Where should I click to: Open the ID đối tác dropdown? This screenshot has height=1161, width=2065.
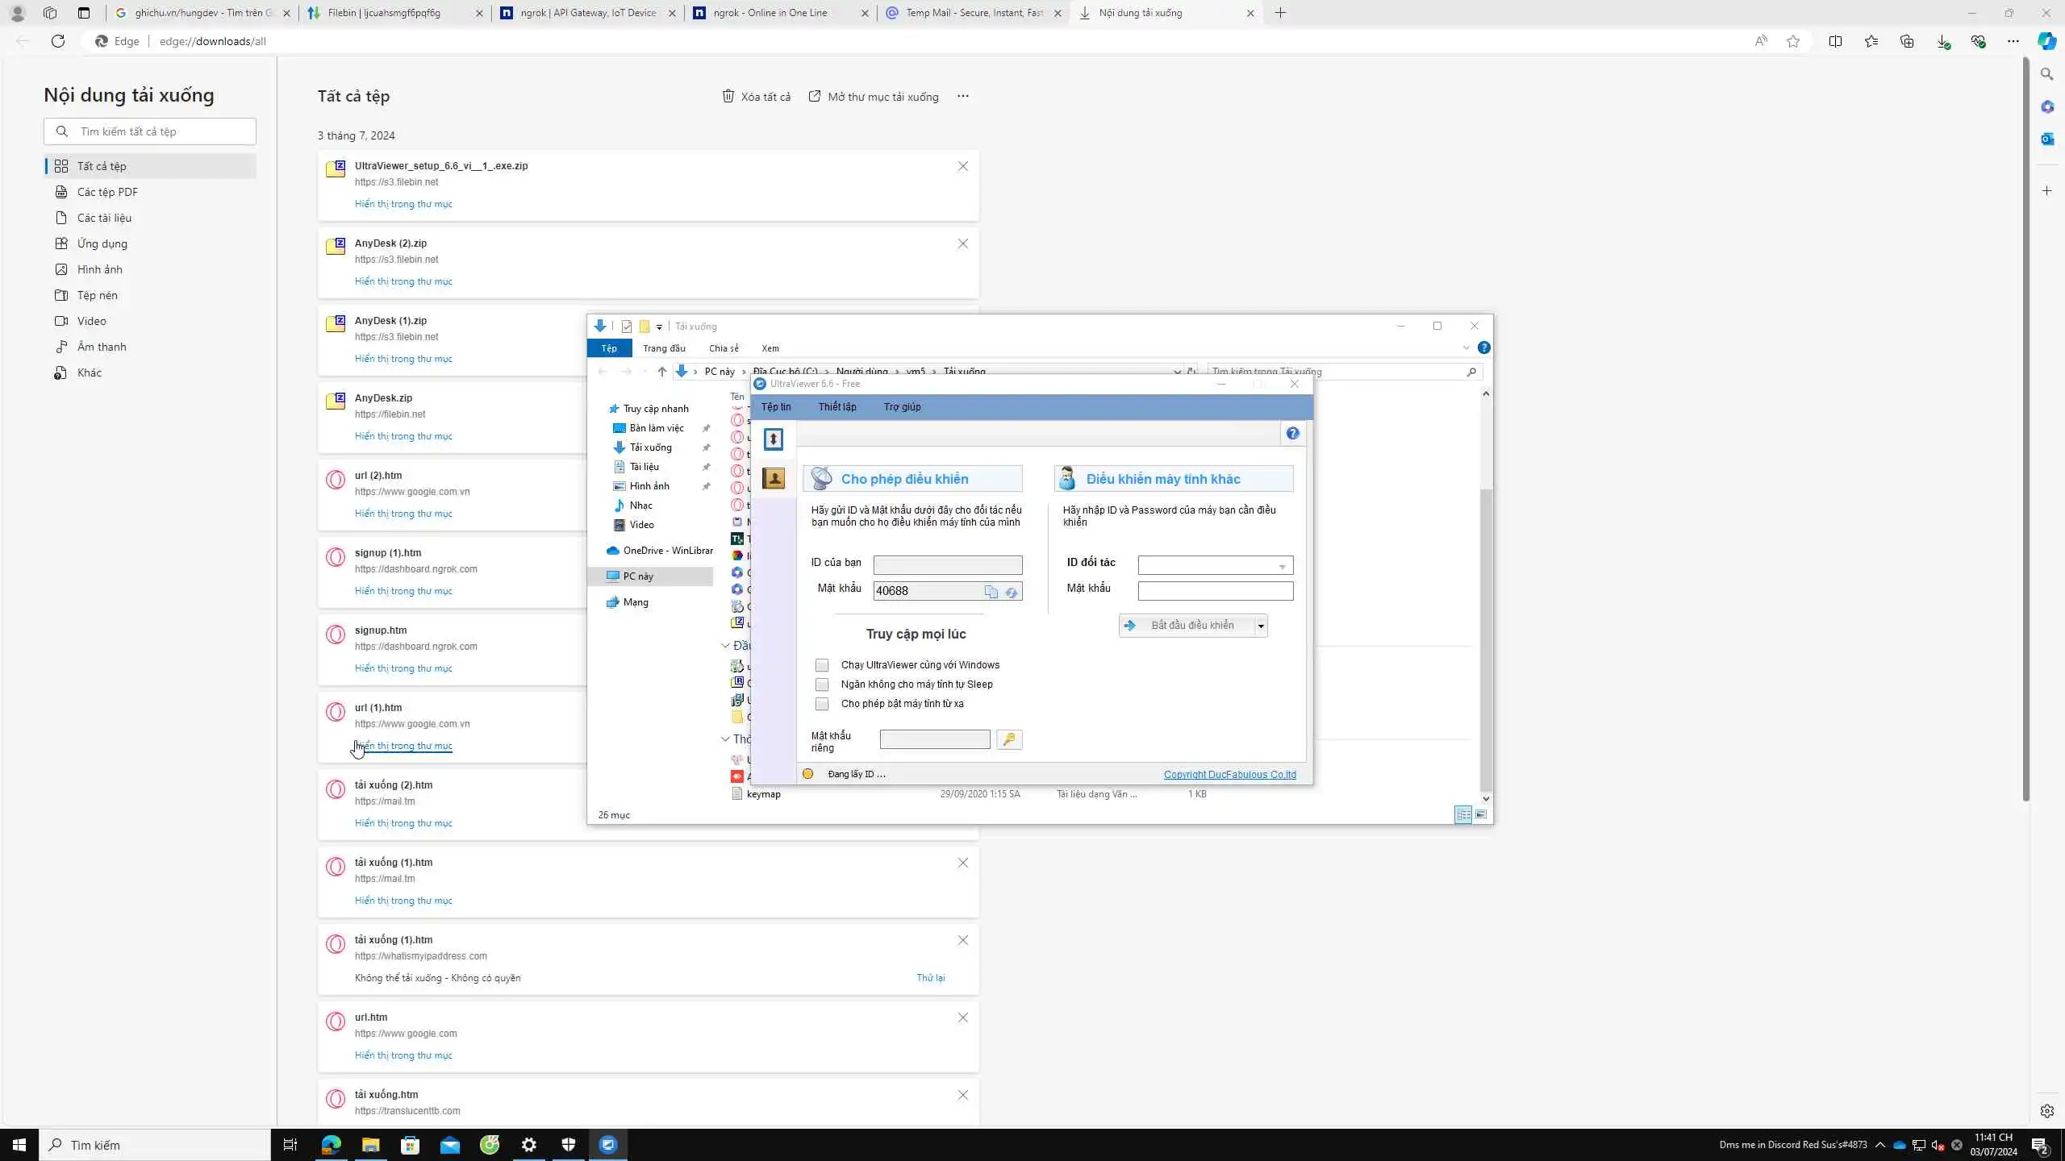pos(1282,566)
